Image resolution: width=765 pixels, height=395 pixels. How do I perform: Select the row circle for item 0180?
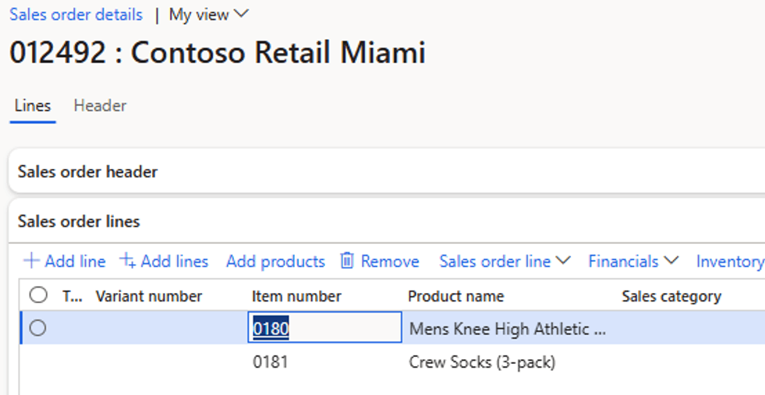[37, 328]
